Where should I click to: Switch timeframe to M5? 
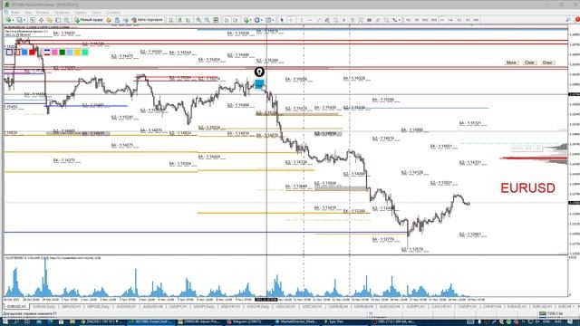click(417, 20)
